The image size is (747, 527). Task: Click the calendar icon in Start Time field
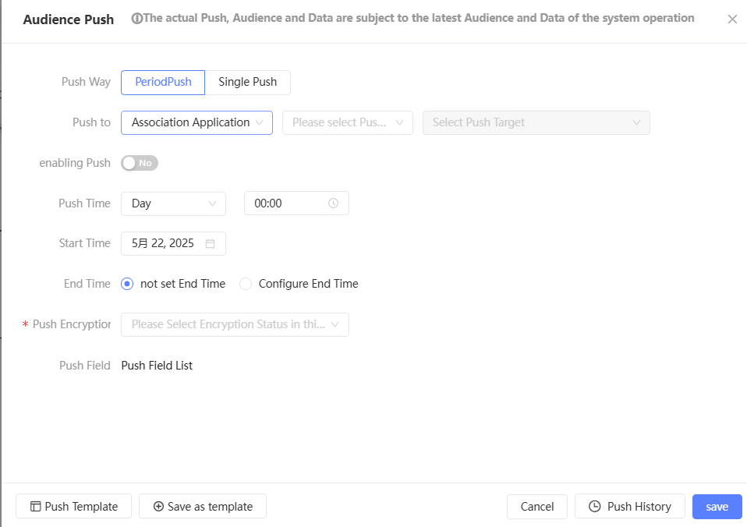pyautogui.click(x=210, y=244)
